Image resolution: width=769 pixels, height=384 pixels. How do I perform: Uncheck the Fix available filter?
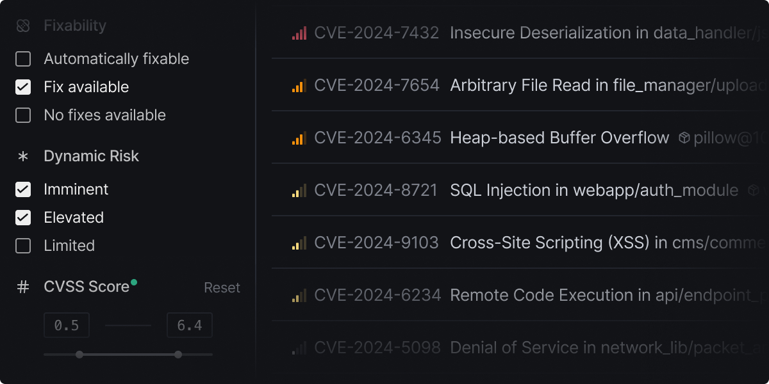23,86
